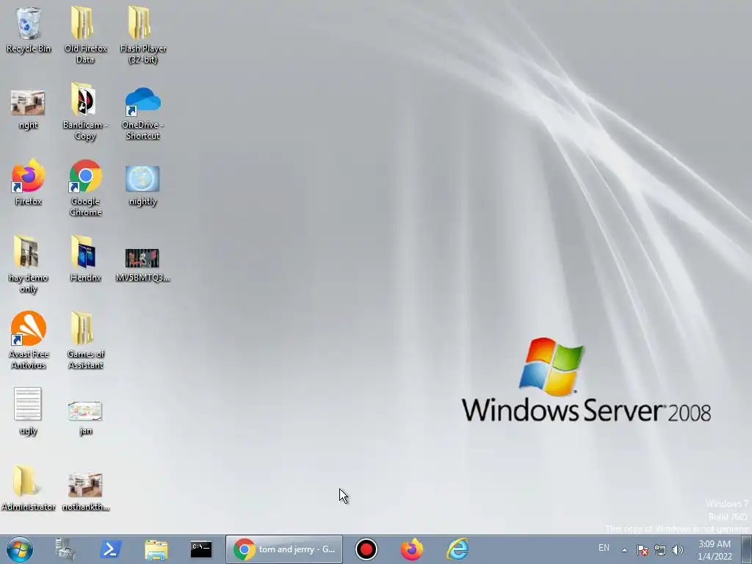The image size is (752, 564).
Task: Open the clock showing 3:09 AM
Action: [x=715, y=550]
